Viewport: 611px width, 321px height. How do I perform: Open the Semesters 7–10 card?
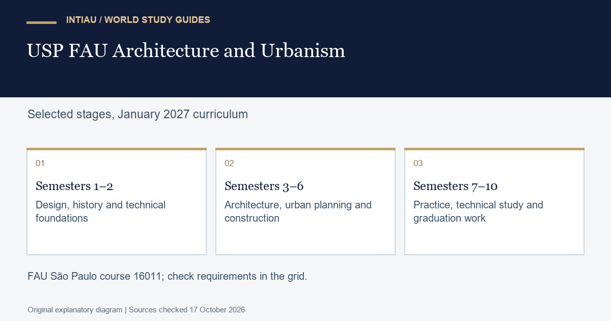tap(494, 201)
